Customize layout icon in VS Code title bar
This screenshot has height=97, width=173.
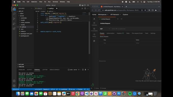[x=88, y=5]
